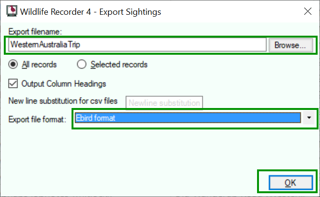Click the New line substitution for csv files label

coord(63,101)
